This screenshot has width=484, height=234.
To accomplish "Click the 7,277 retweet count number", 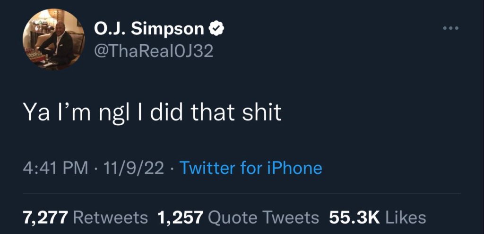I will pyautogui.click(x=46, y=217).
